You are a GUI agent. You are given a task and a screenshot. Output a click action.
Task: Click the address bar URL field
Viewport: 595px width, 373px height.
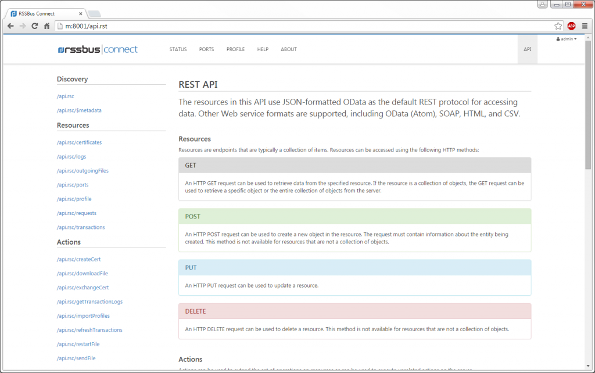click(x=291, y=26)
